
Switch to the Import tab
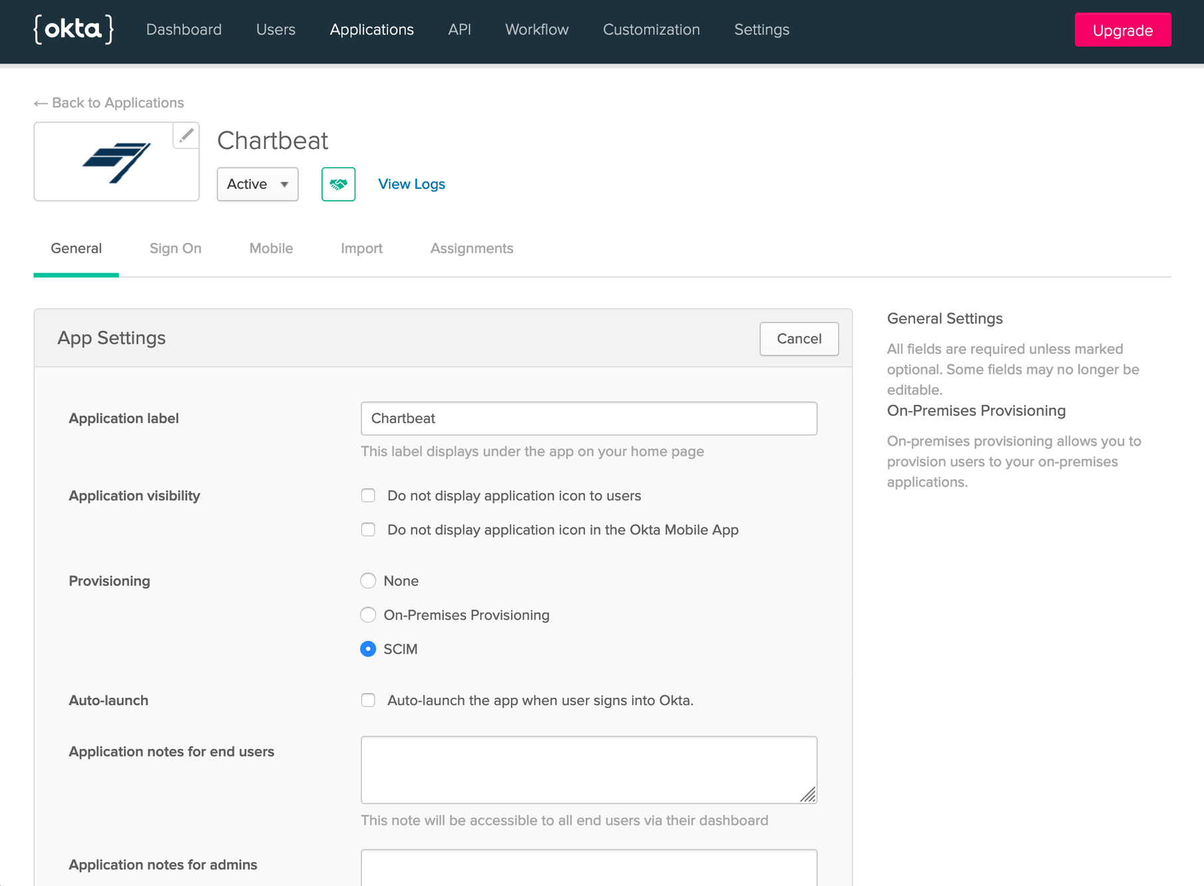click(362, 249)
